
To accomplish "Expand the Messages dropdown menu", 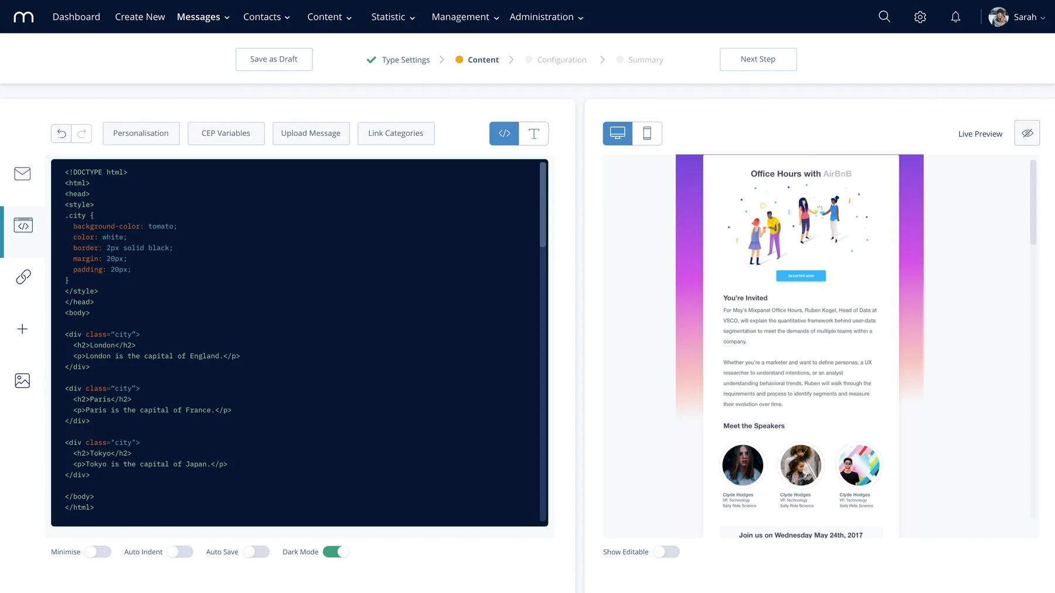I will pyautogui.click(x=203, y=17).
